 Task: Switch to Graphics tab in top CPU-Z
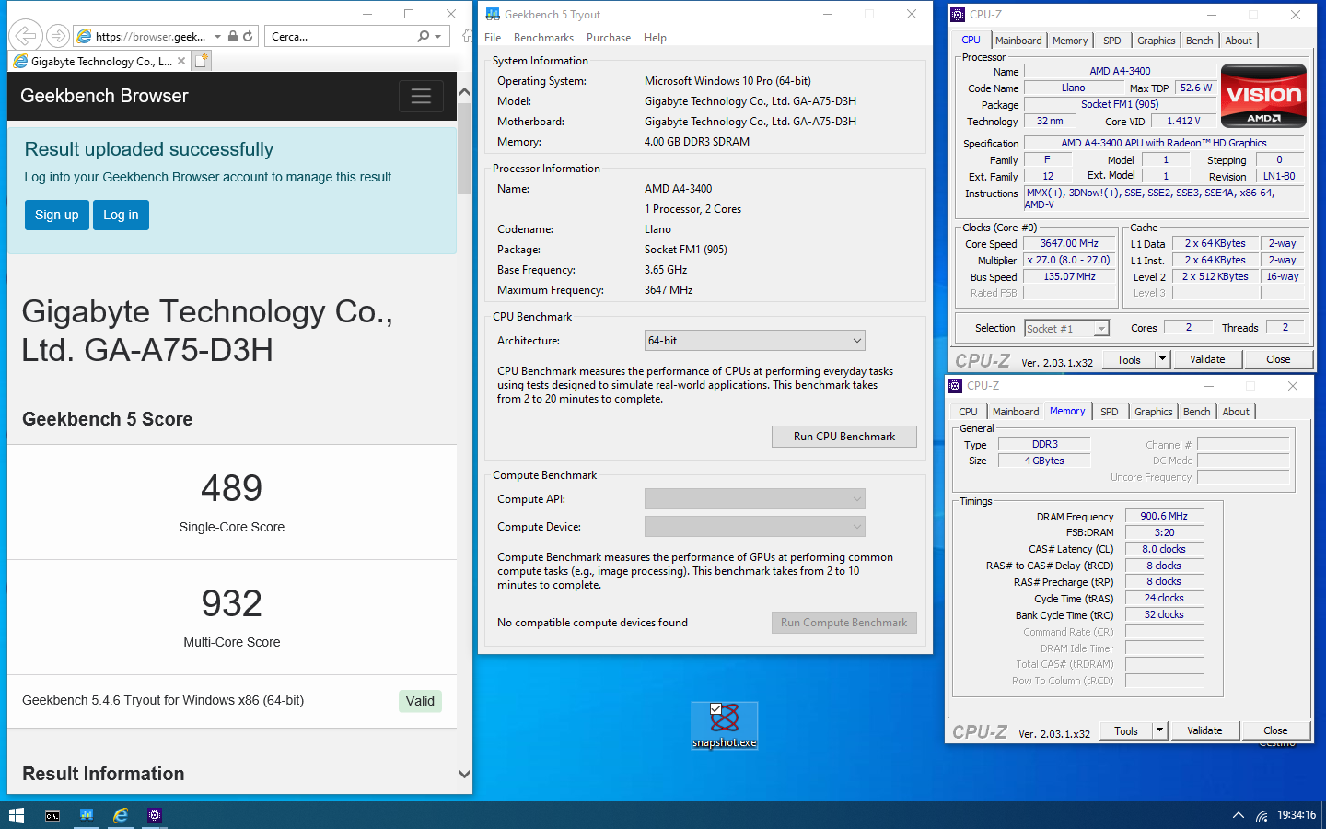(x=1157, y=41)
